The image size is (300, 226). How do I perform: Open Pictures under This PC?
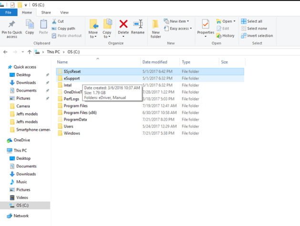[x=23, y=190]
